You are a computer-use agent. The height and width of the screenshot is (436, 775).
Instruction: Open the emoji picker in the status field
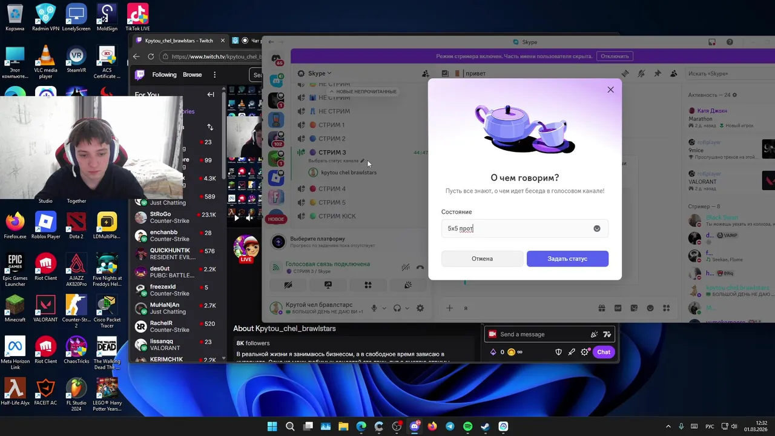tap(596, 228)
